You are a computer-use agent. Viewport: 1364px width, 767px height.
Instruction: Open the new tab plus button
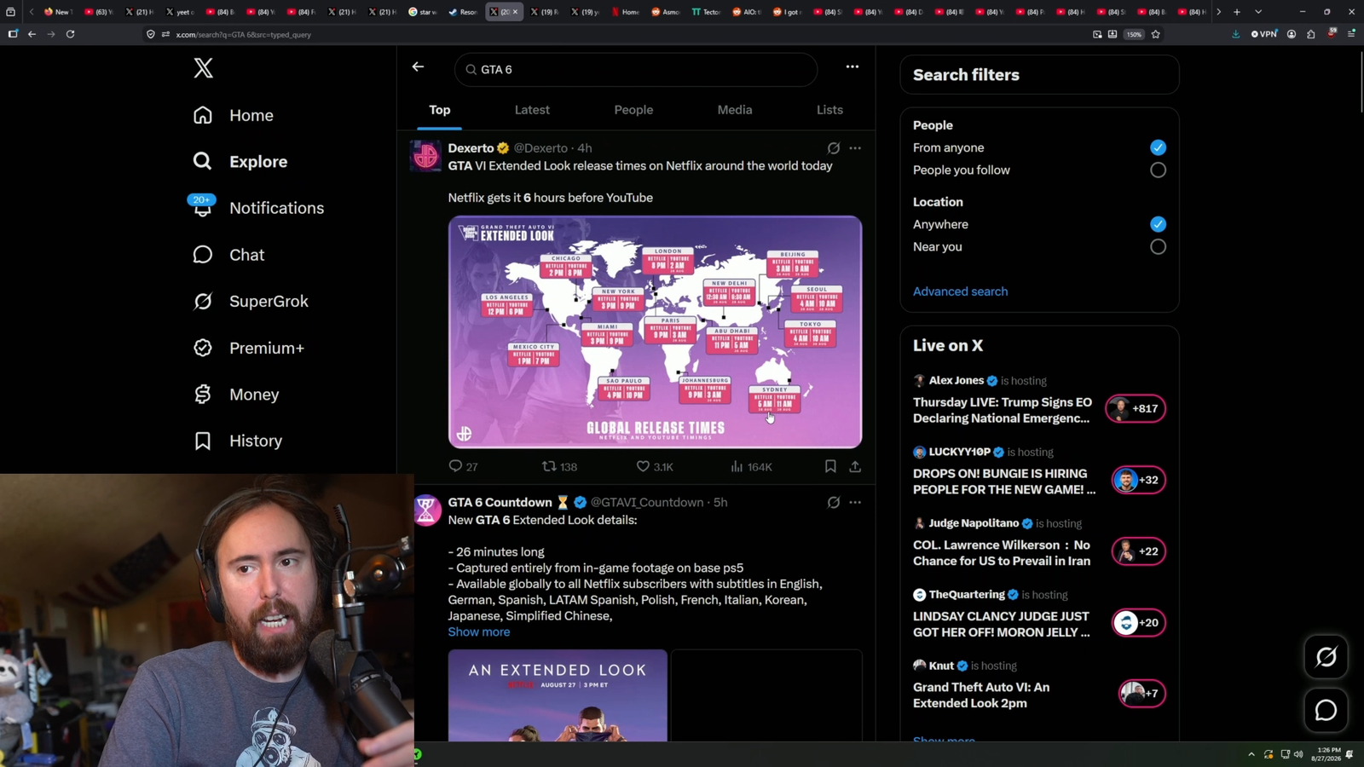click(1237, 12)
